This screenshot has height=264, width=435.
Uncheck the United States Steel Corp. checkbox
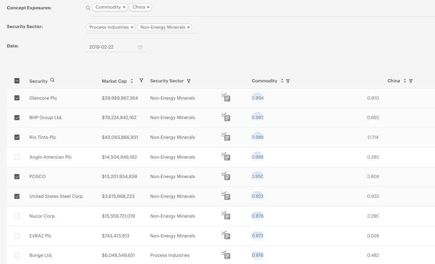click(17, 196)
